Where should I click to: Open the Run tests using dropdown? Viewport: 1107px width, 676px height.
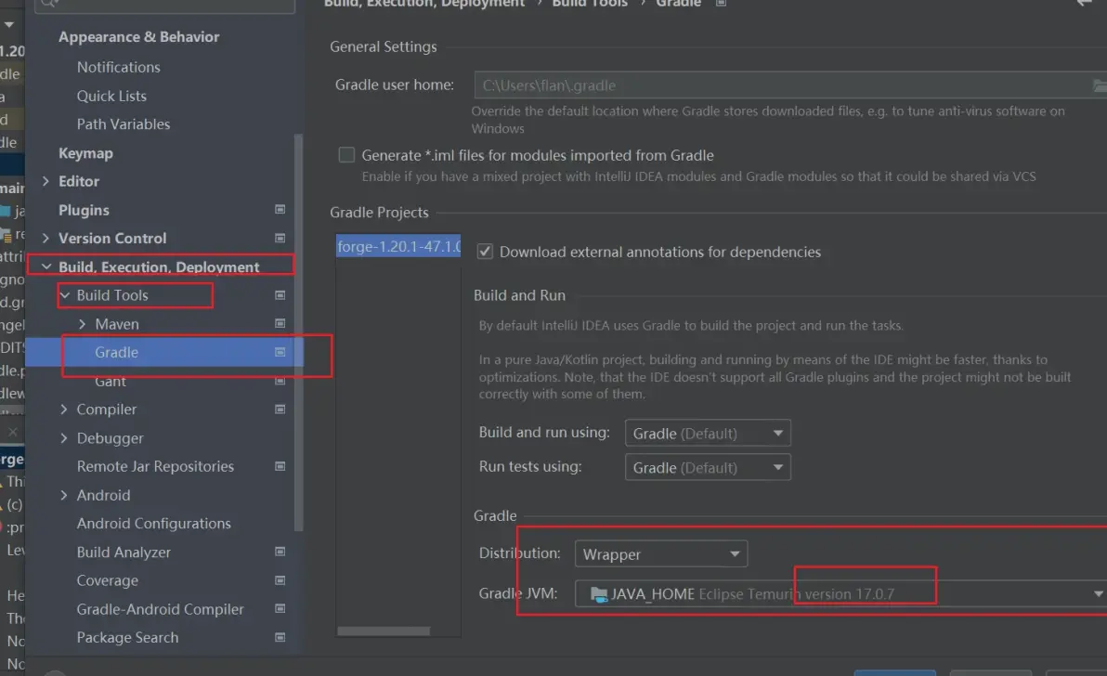coord(707,468)
